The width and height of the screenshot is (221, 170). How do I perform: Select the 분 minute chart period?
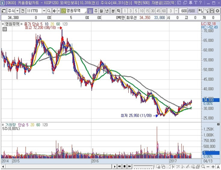(113, 11)
